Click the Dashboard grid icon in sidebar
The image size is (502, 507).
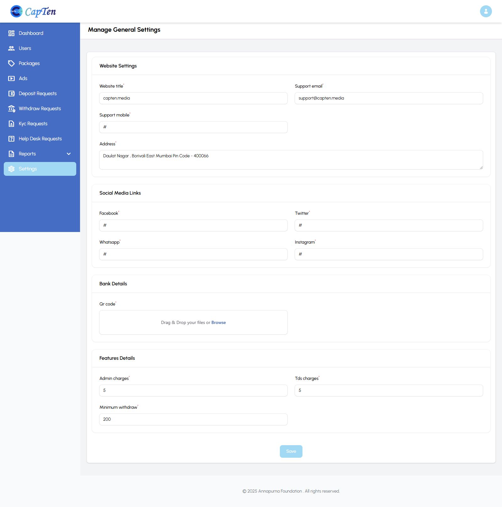click(x=11, y=33)
